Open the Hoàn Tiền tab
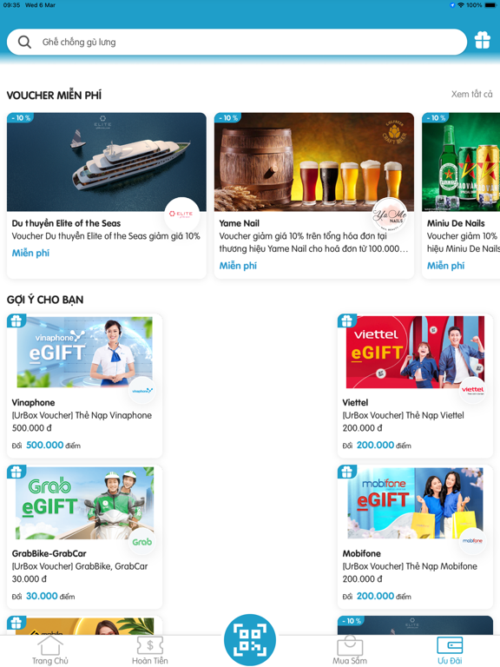The width and height of the screenshot is (500, 667). (x=150, y=650)
